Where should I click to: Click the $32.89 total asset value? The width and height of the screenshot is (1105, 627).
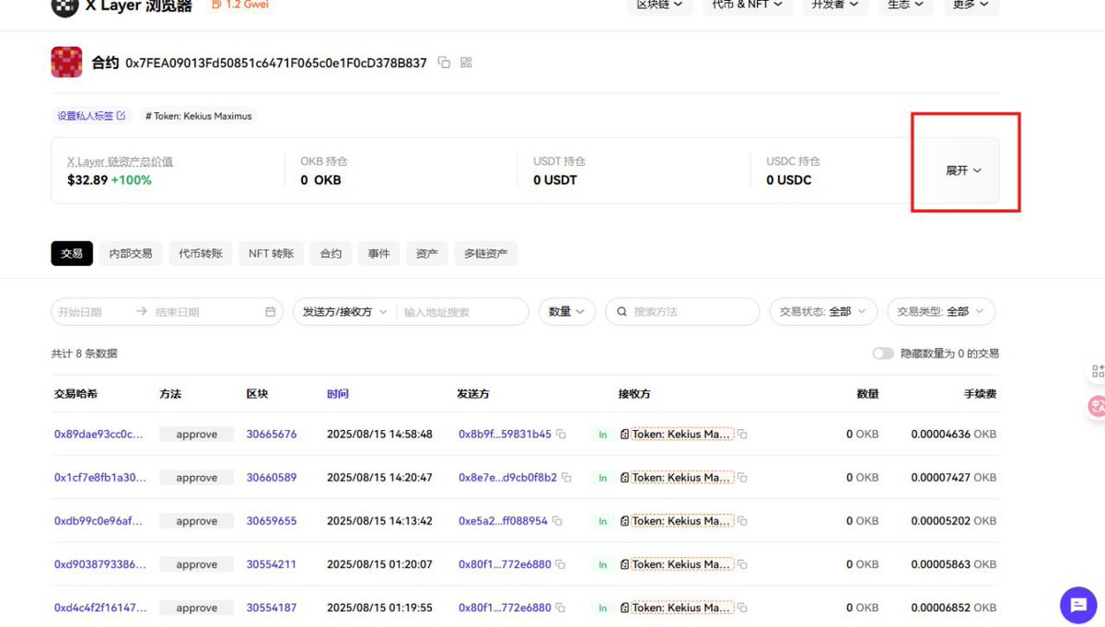point(87,180)
